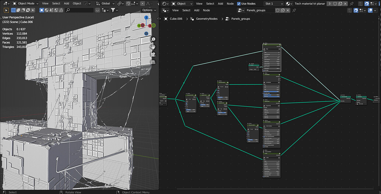Open the Object Mode dropdown
Screen dimensions: 381x194
(x=25, y=4)
